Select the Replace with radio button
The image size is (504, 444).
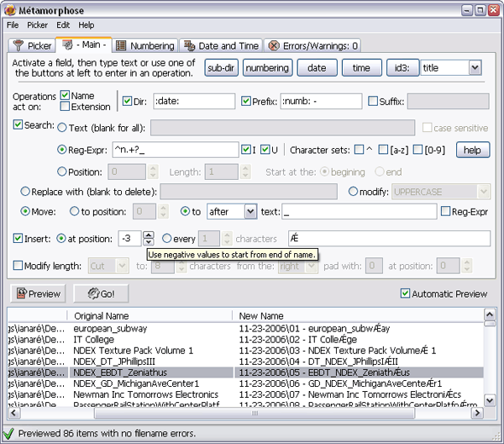tap(26, 192)
